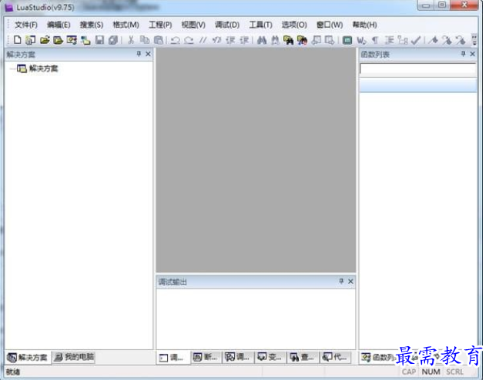489x380 pixels.
Task: Open the 选项(O) menu
Action: (x=294, y=25)
